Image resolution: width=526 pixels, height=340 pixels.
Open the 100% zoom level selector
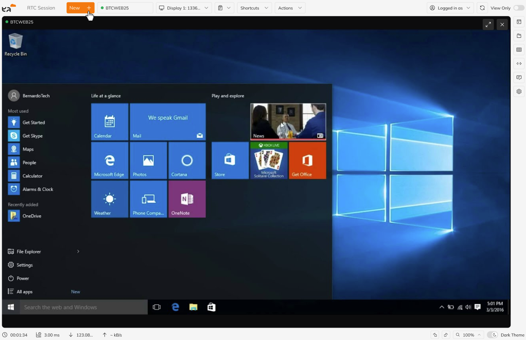[x=468, y=335]
